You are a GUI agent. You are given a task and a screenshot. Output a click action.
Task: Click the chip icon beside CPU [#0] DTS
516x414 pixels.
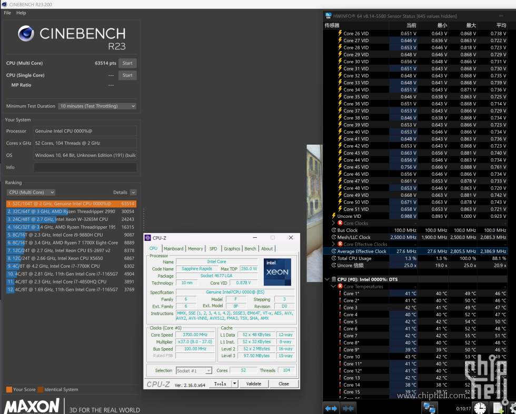click(x=334, y=279)
